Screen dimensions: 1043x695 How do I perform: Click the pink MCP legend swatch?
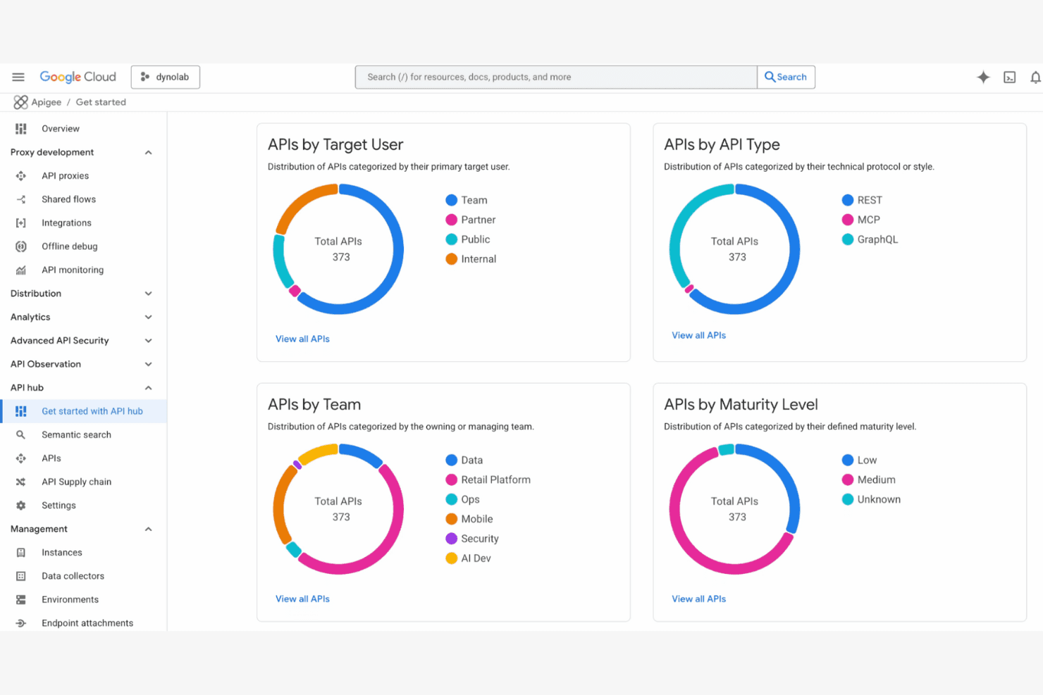[x=848, y=220]
